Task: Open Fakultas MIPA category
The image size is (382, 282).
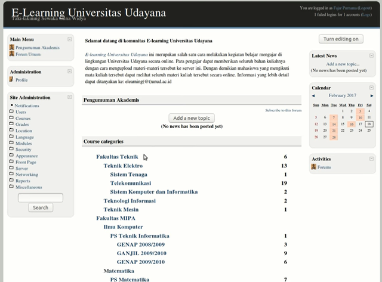Action: click(116, 218)
